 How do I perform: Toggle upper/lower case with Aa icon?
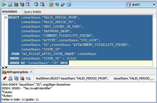coord(57,5)
